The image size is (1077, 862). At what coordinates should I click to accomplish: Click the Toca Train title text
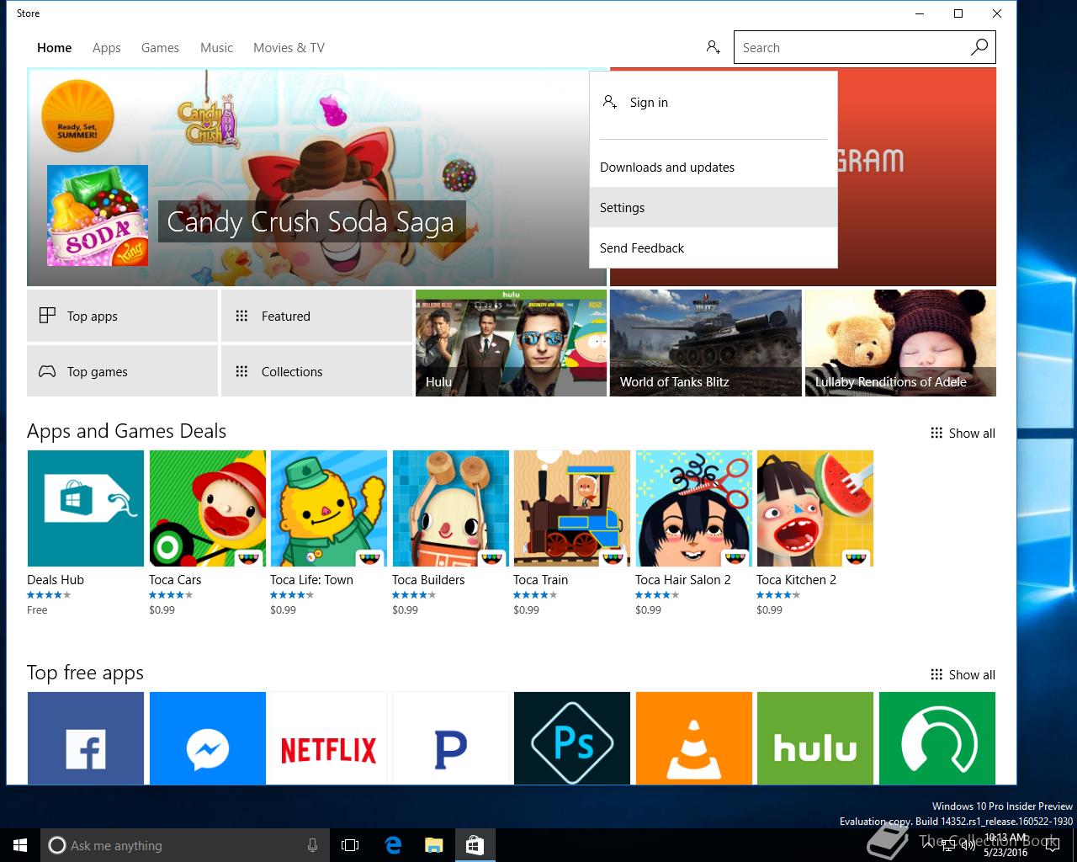click(540, 579)
